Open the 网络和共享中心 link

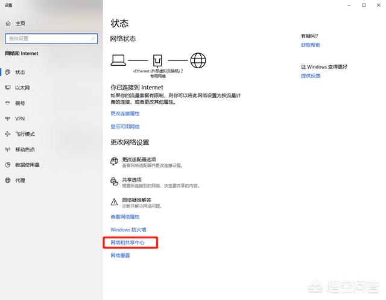pyautogui.click(x=127, y=243)
